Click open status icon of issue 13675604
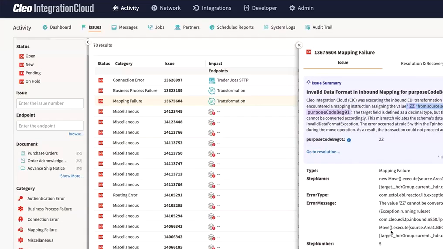The width and height of the screenshot is (443, 249). pos(101,101)
